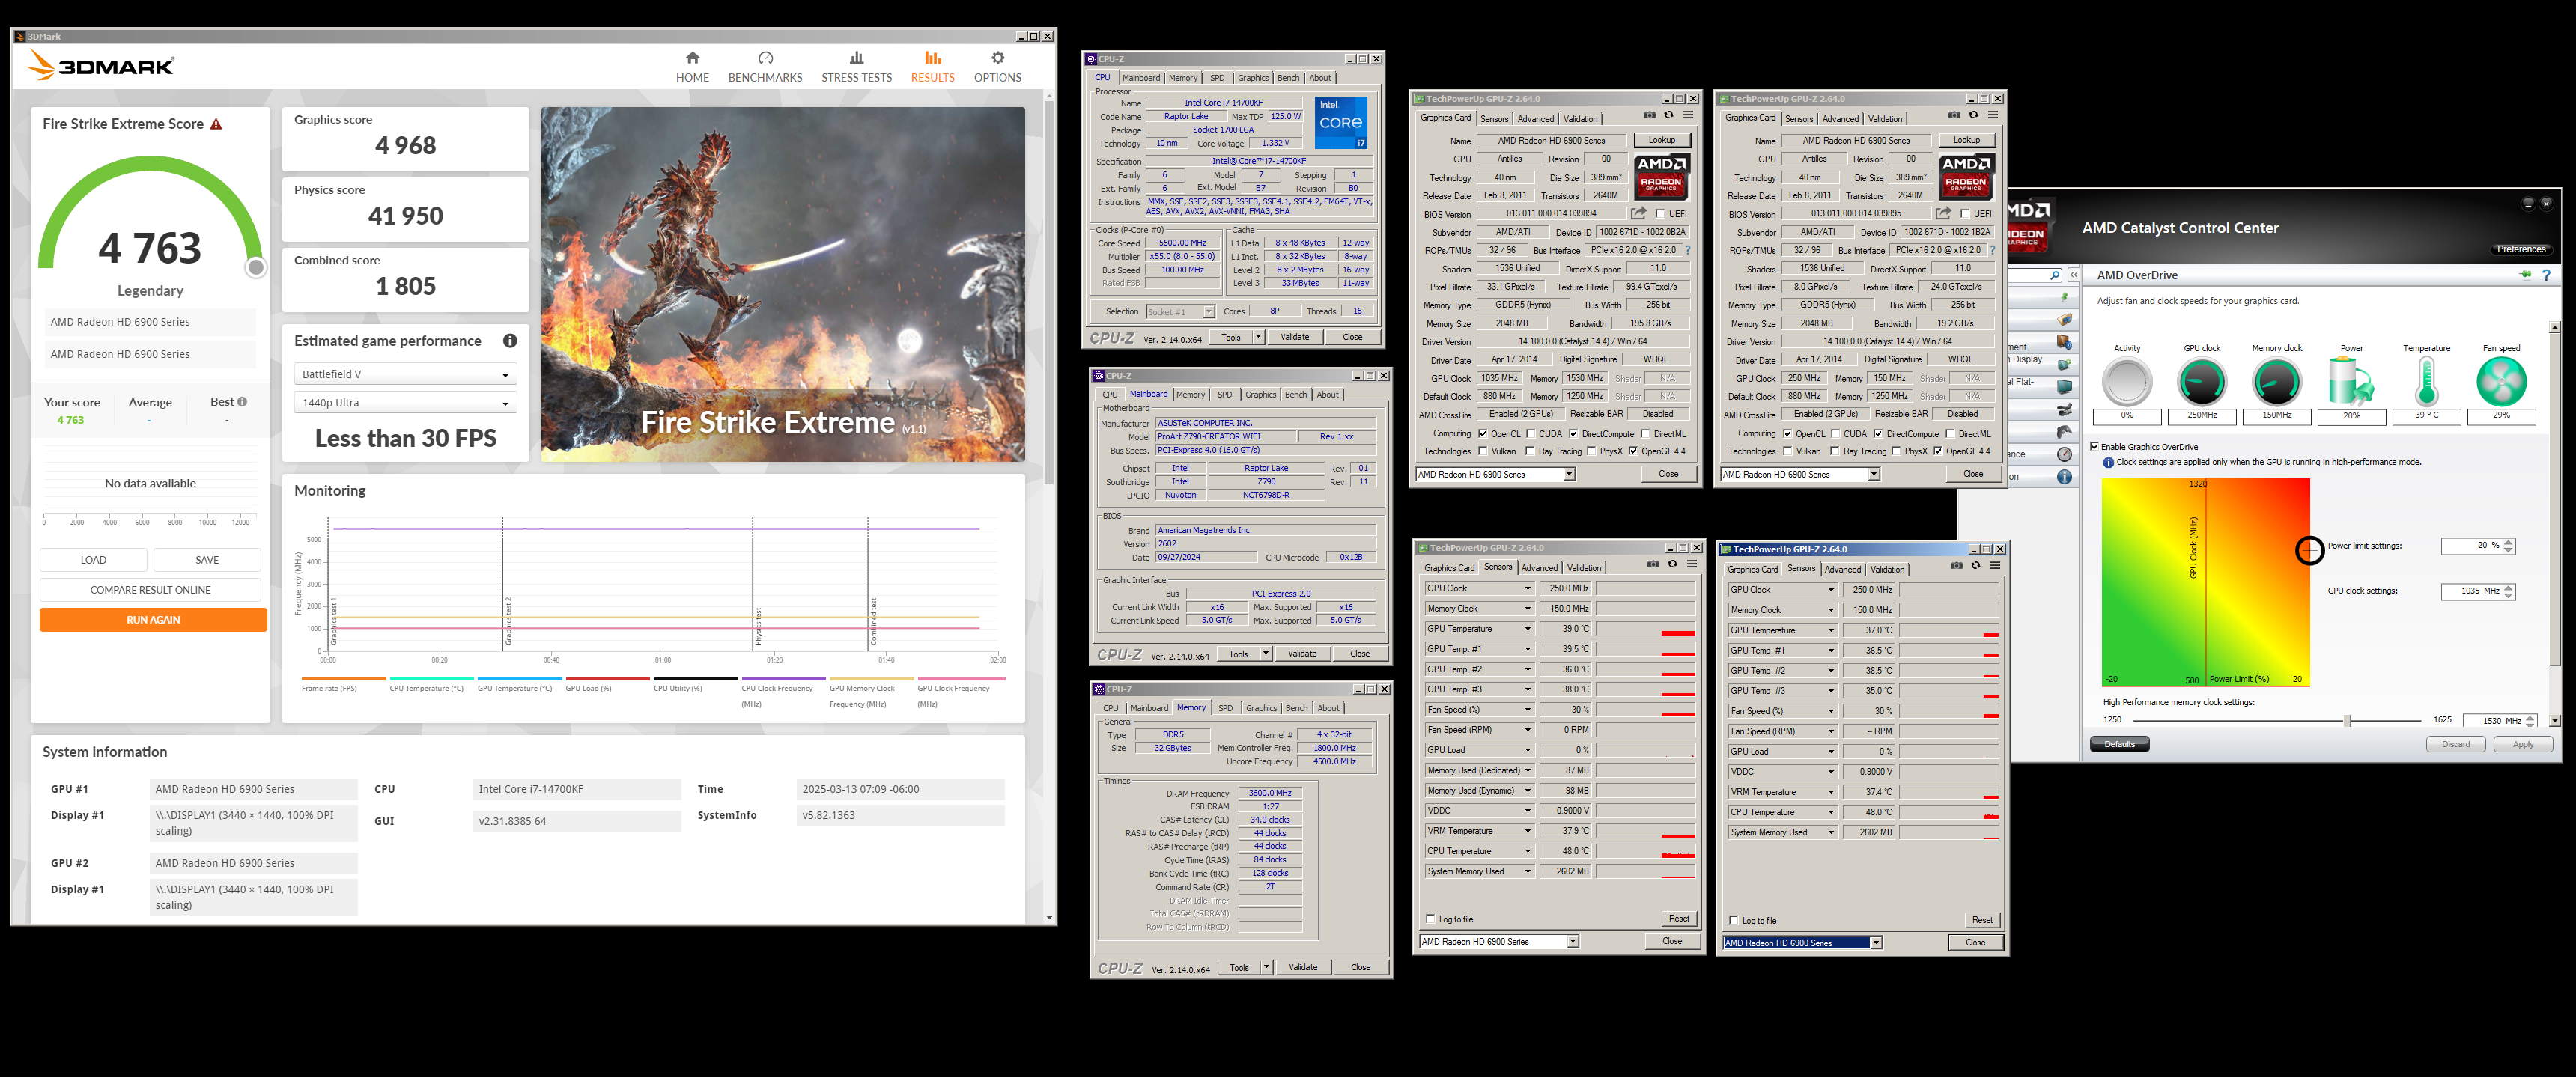Click refresh icon in GPU-Z with BIOS 039895
The image size is (2576, 1078).
coord(1972,116)
